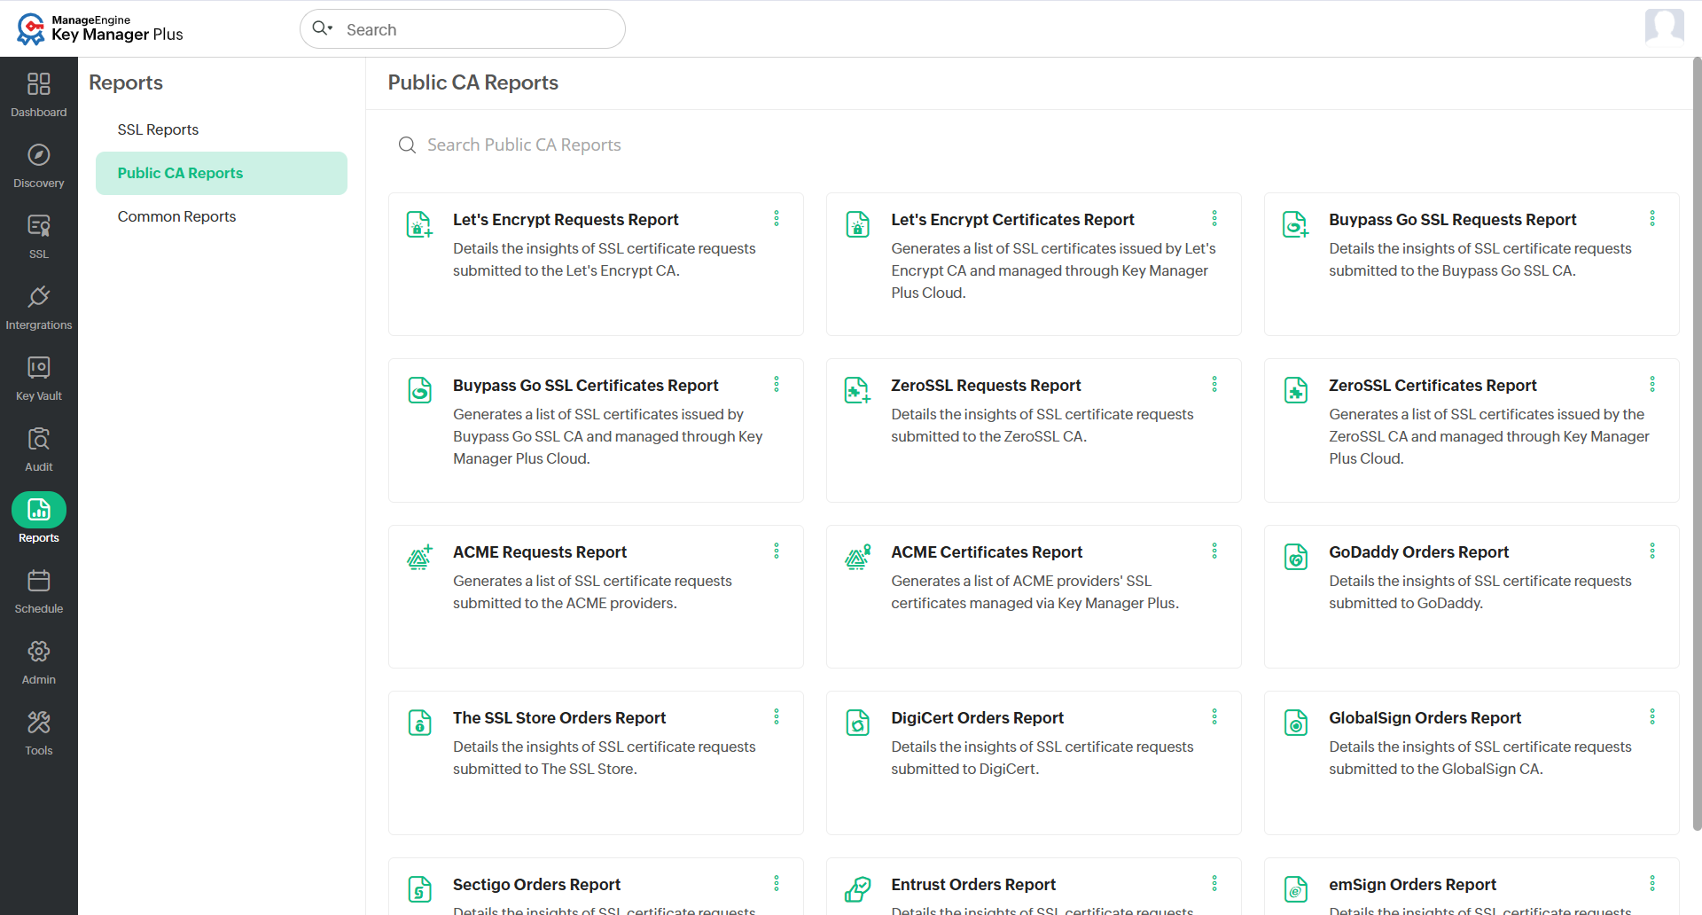Open the Tools wrench icon

(39, 723)
